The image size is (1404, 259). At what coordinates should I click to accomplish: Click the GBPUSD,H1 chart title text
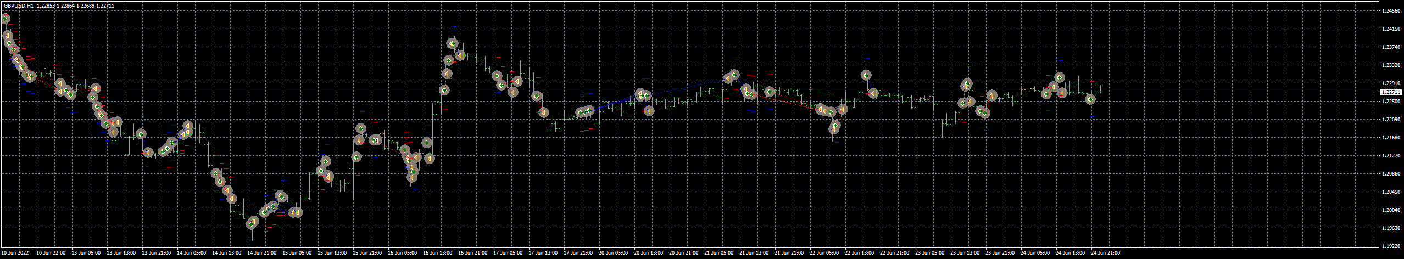(x=19, y=5)
